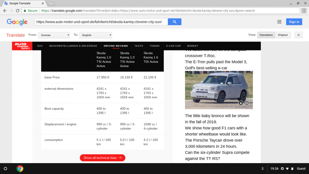Viewport: 309px width, 174px height.
Task: Click the browser address bar
Action: (161, 11)
